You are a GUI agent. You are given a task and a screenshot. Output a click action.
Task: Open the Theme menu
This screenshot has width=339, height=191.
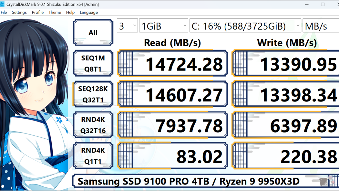click(x=55, y=12)
